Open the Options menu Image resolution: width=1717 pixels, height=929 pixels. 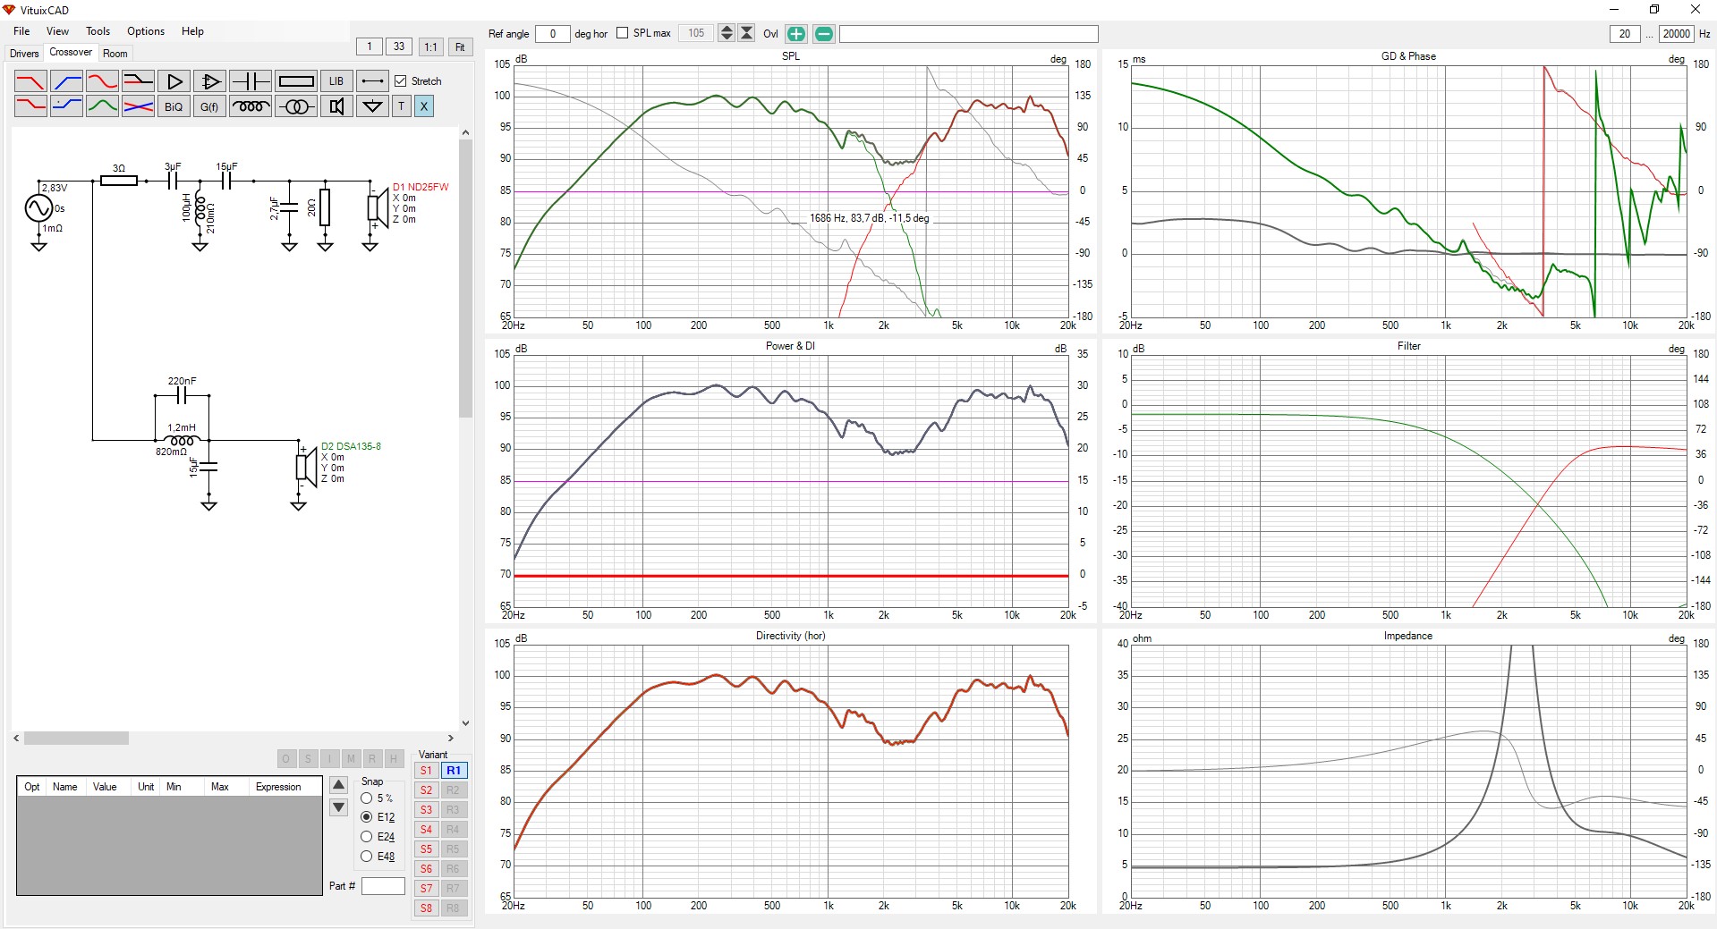[146, 31]
